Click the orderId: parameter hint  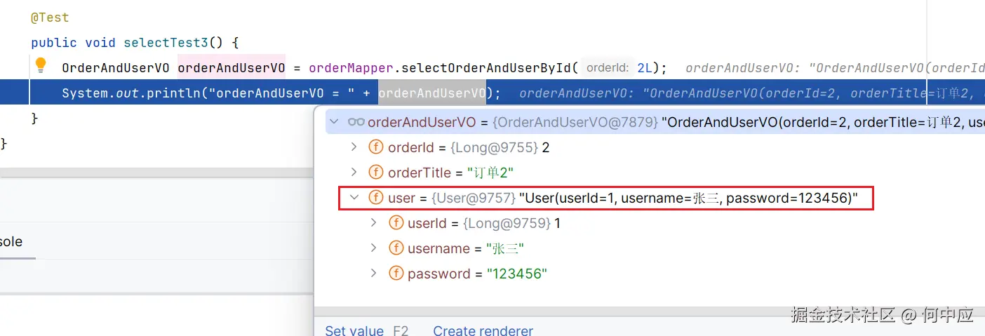point(608,68)
